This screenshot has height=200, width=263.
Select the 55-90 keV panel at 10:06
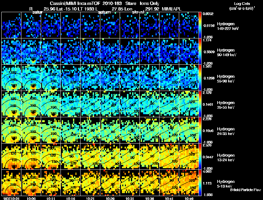pyautogui.click(x=31, y=78)
